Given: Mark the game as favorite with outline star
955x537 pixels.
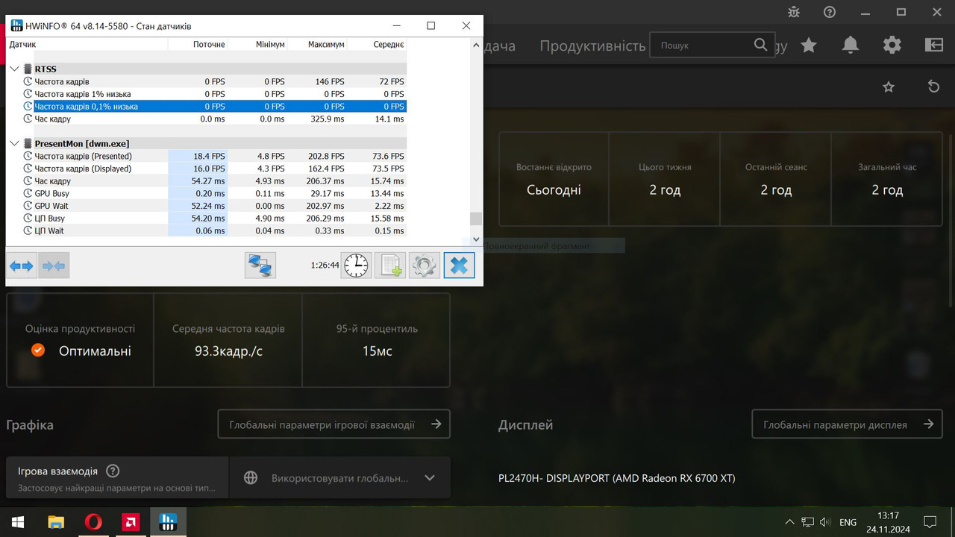Looking at the screenshot, I should pyautogui.click(x=889, y=87).
